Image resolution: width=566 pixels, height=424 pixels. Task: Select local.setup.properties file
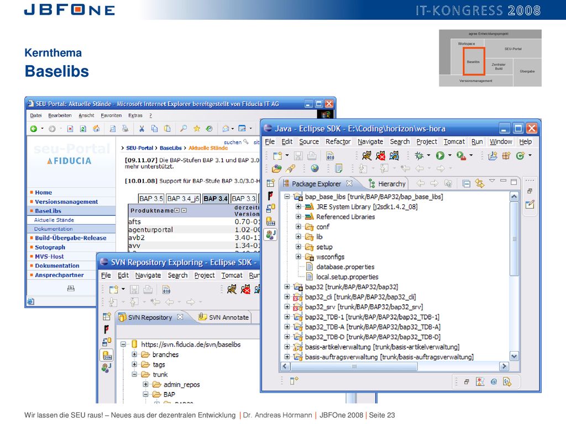(x=347, y=277)
